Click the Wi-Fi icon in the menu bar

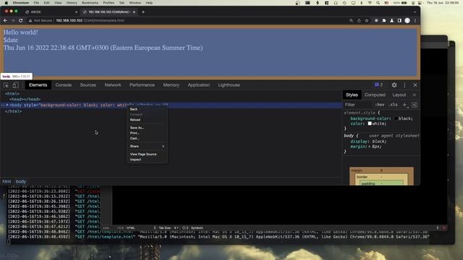(370, 3)
